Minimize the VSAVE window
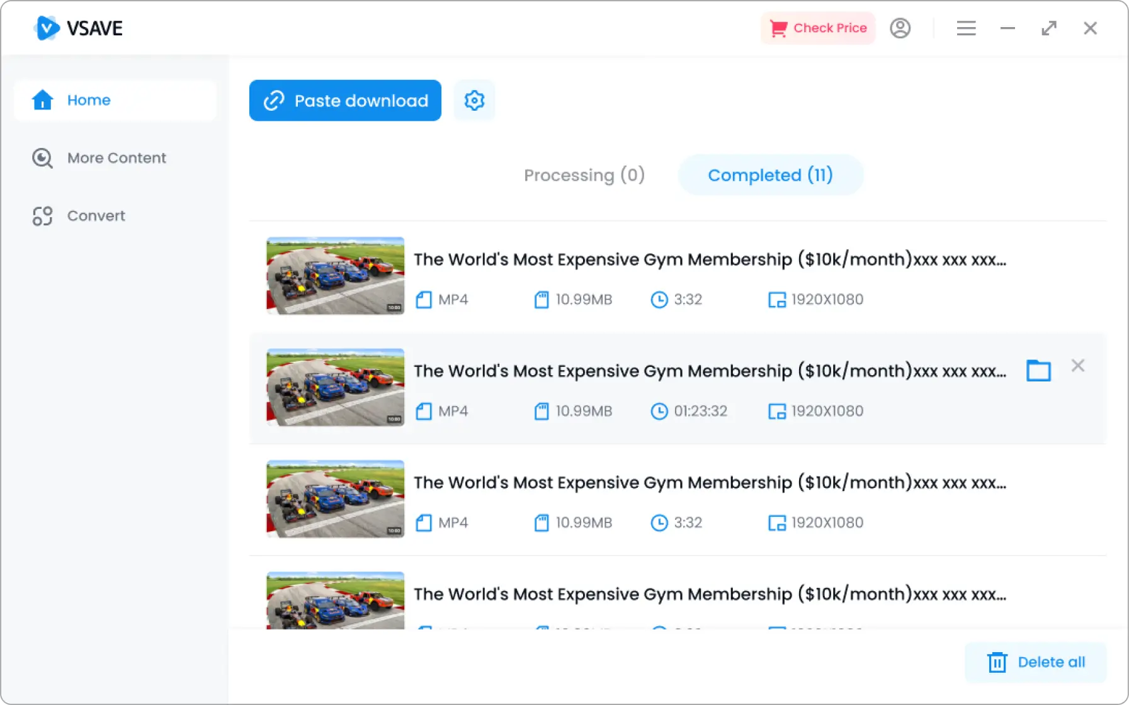The image size is (1129, 705). 1007,28
